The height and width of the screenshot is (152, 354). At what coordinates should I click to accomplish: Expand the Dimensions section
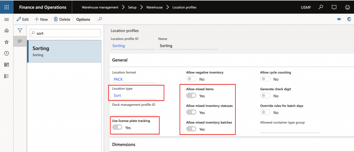pos(124,144)
